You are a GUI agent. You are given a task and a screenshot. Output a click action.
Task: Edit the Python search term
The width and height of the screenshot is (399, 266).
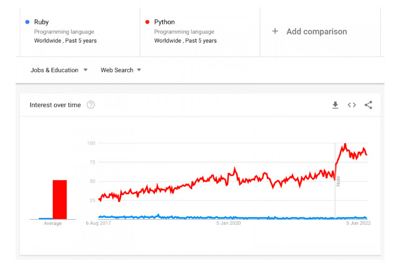coord(164,22)
